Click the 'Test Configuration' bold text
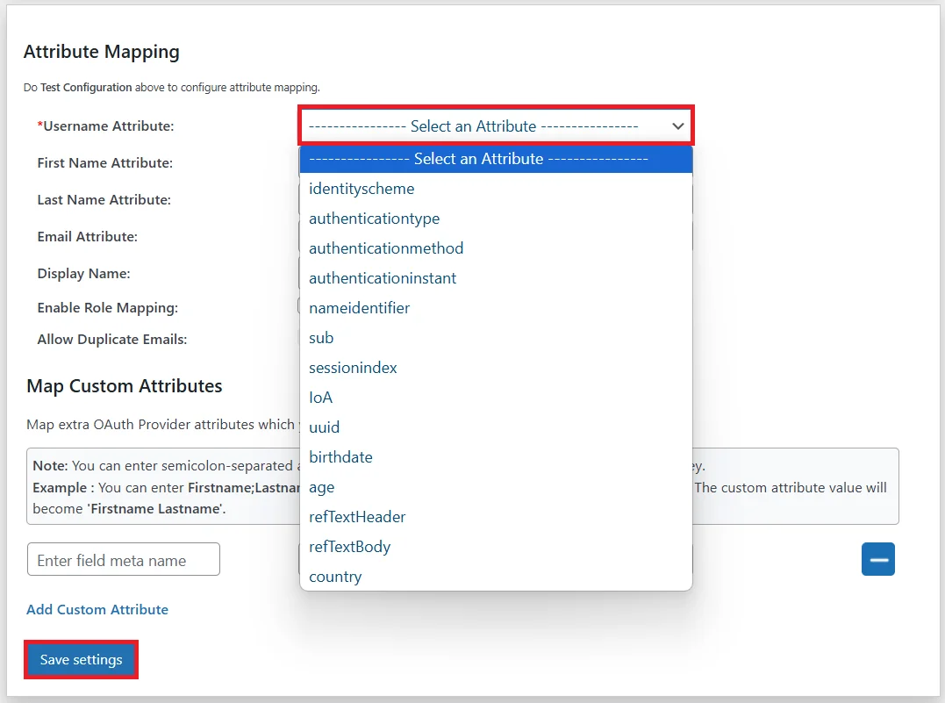The image size is (945, 703). coord(86,88)
